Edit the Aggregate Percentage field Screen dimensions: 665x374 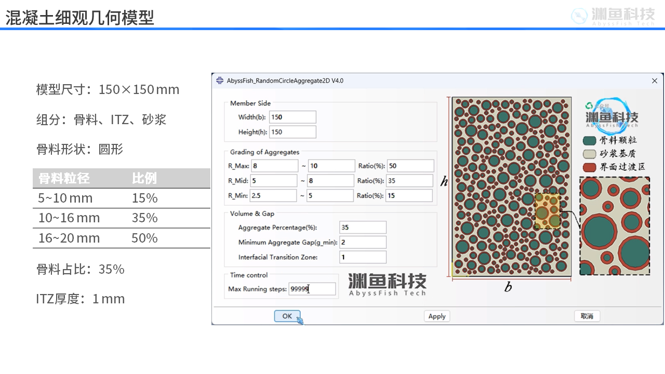pos(363,228)
